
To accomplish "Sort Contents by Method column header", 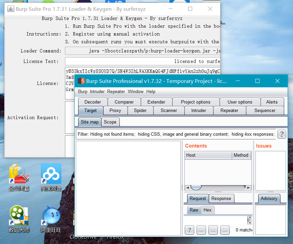I will pos(241,155).
